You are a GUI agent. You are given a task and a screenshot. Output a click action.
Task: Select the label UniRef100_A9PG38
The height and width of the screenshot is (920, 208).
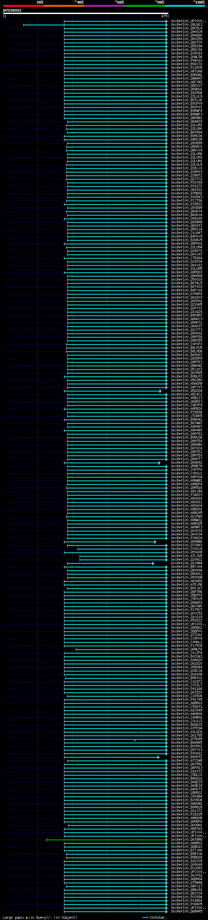click(187, 139)
